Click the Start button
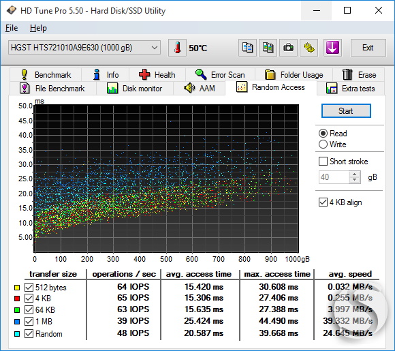Image resolution: width=395 pixels, height=351 pixels. 346,111
